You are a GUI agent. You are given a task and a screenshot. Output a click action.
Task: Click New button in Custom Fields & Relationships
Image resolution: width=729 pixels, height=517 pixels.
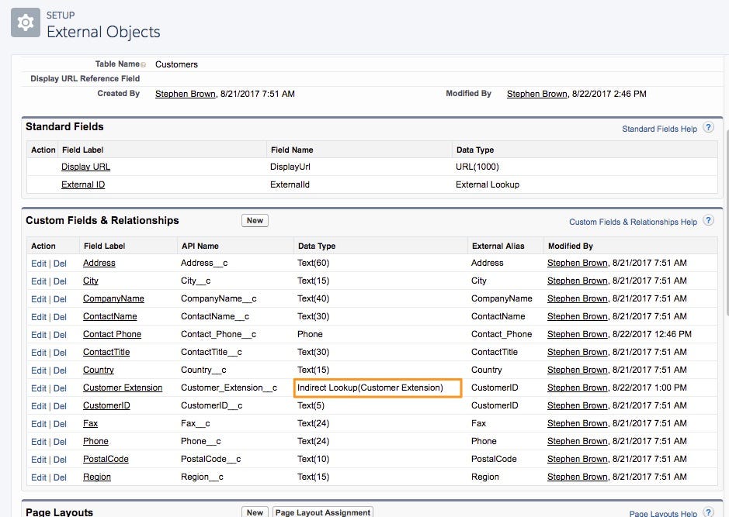[x=255, y=220]
